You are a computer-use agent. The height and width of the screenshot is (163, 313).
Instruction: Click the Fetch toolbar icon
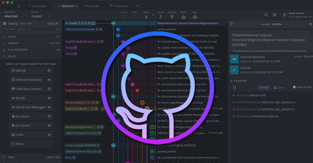[x=146, y=17]
